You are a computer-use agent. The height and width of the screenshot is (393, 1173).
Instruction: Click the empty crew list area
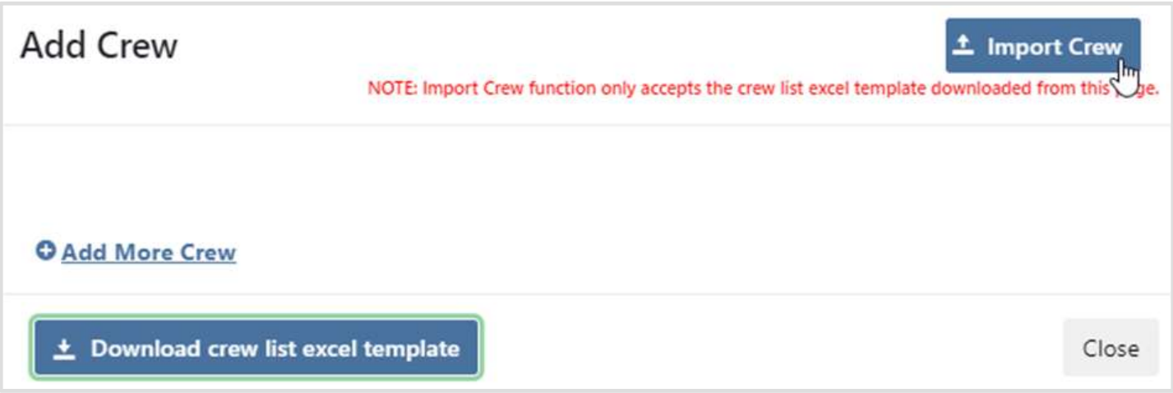[575, 181]
